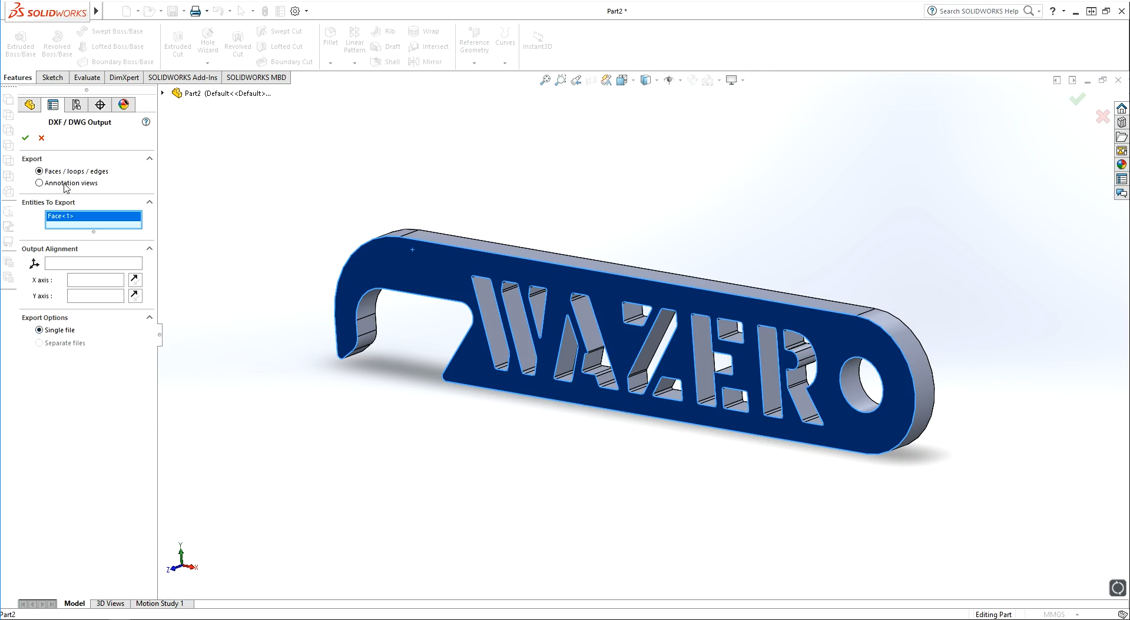Open SOLIDWORKS Forum in task pane
Image resolution: width=1130 pixels, height=620 pixels.
(x=1122, y=193)
